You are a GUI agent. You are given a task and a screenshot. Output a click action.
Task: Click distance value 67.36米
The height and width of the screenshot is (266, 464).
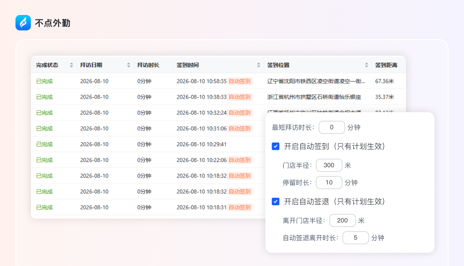pyautogui.click(x=384, y=81)
